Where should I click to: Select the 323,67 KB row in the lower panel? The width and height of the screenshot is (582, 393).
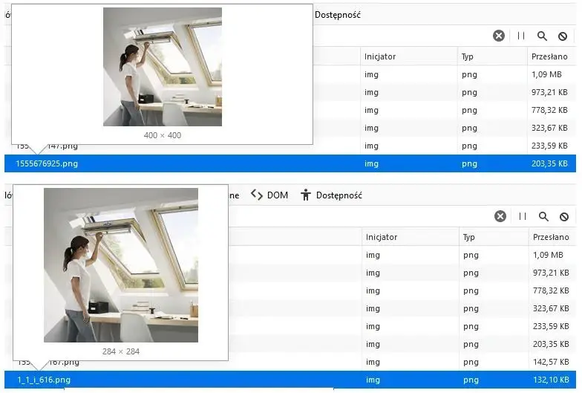coord(402,308)
